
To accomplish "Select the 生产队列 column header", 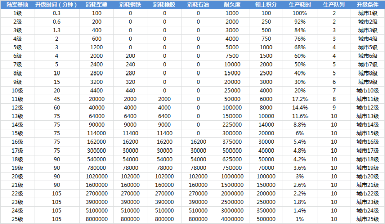I will pos(334,4).
